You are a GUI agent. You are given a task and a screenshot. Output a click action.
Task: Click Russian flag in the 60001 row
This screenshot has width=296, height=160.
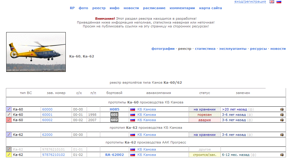(x=133, y=115)
